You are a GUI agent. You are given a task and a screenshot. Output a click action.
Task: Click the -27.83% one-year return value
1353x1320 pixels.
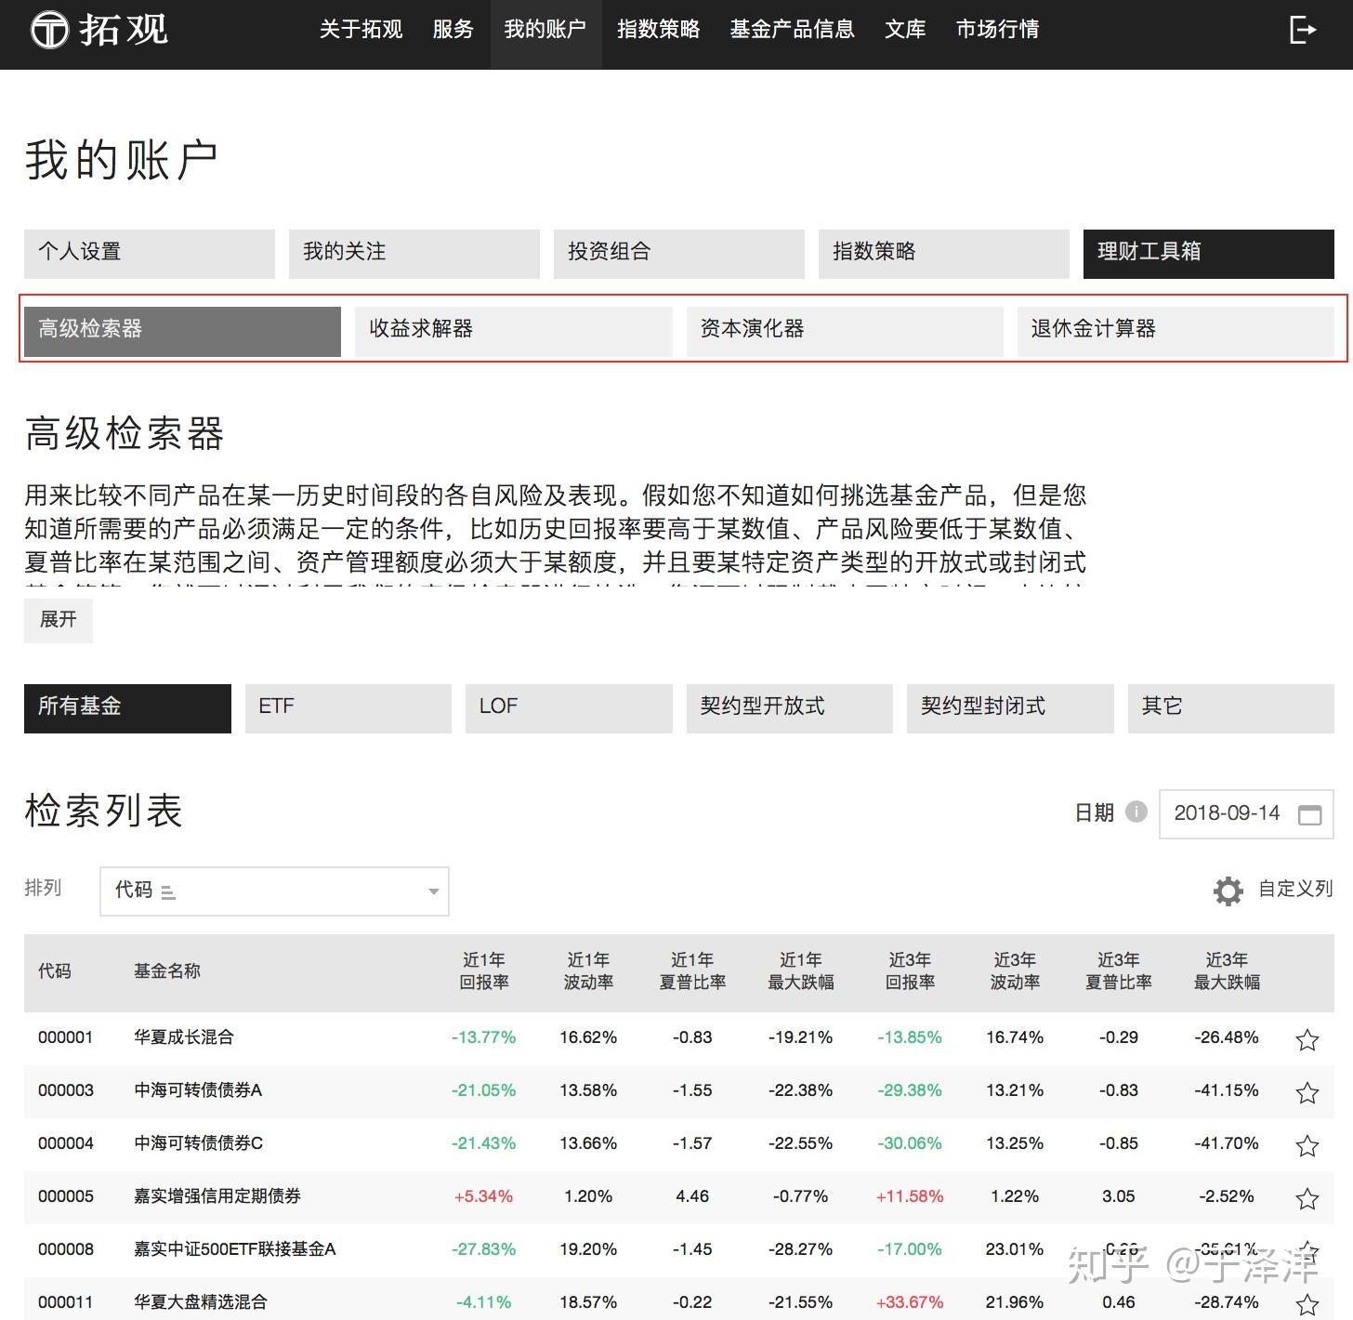tap(483, 1249)
